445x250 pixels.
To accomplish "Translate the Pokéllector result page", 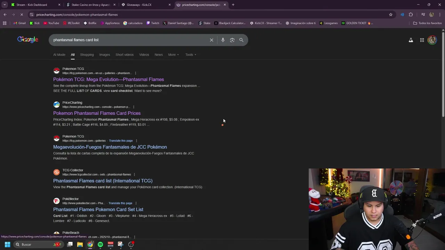I will (x=120, y=203).
